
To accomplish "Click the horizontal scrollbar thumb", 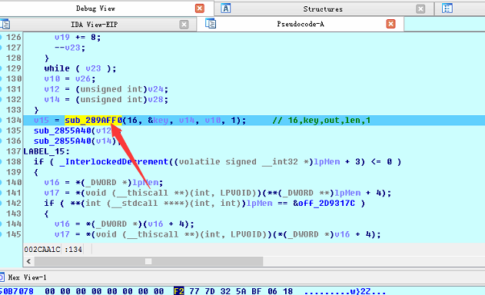I will (x=148, y=262).
